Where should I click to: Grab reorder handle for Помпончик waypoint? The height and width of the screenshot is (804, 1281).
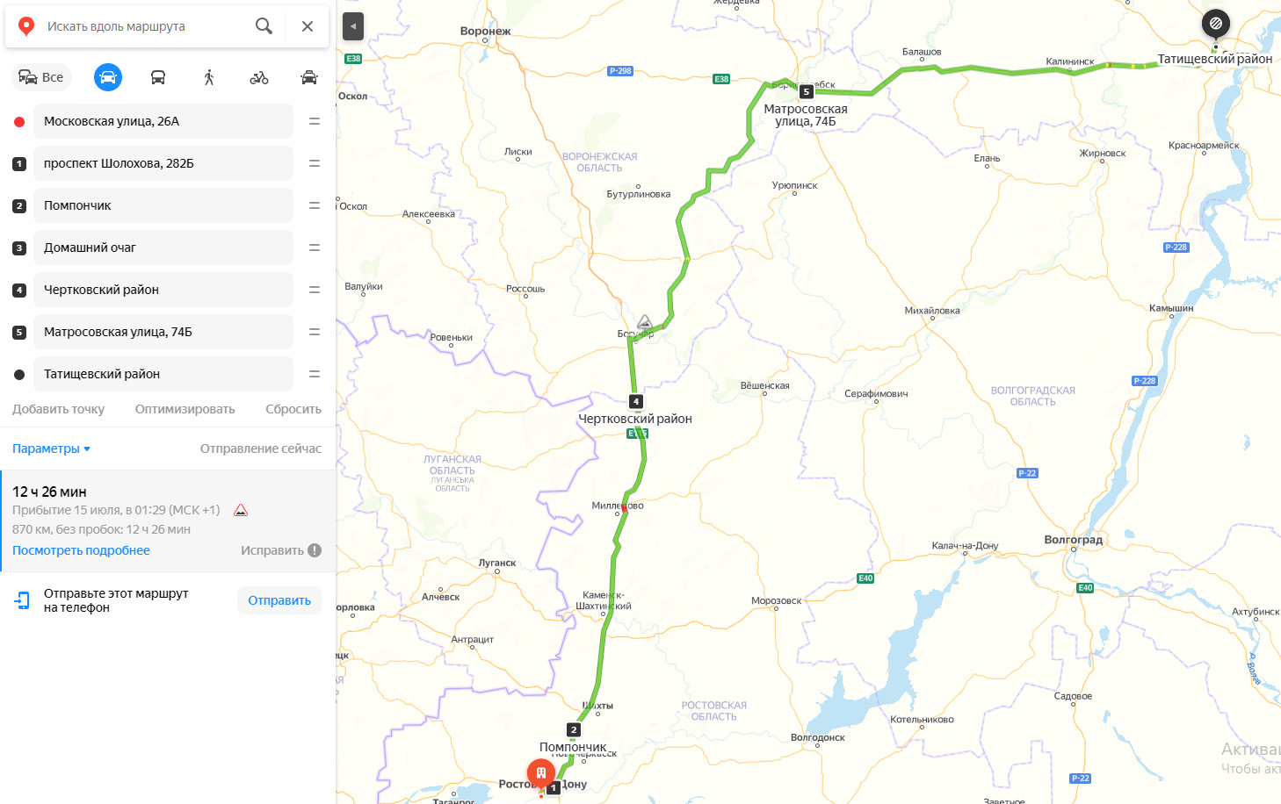(x=315, y=205)
